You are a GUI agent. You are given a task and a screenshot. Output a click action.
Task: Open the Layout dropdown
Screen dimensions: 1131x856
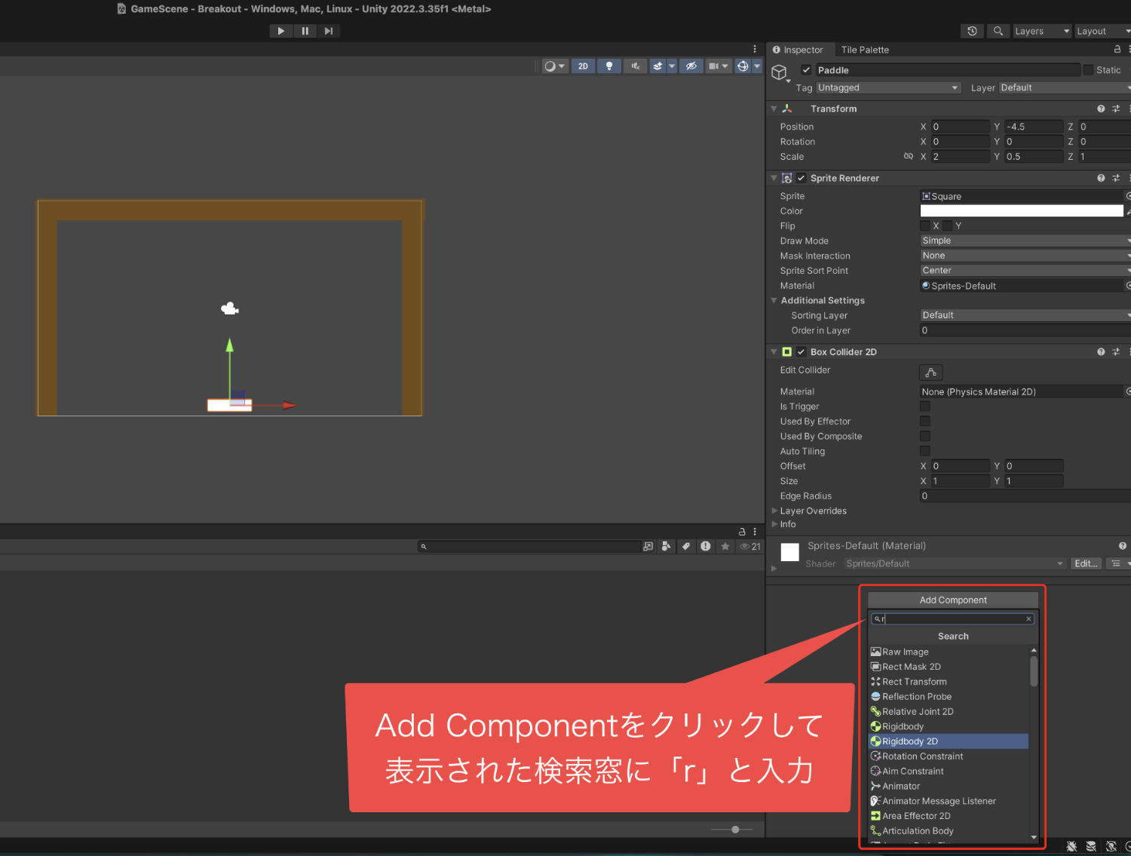tap(1102, 31)
